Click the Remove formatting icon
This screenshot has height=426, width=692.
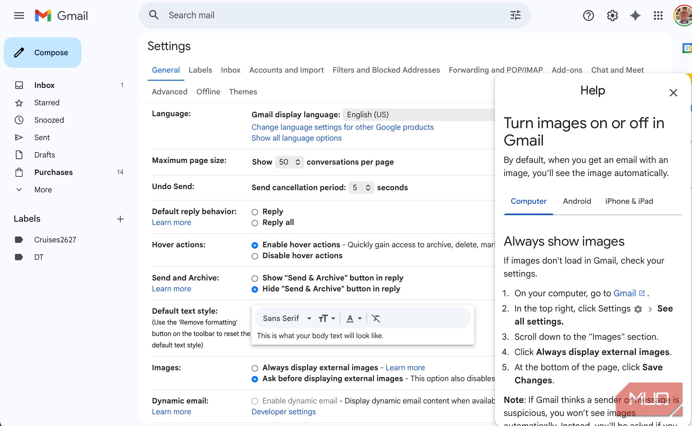(x=376, y=318)
